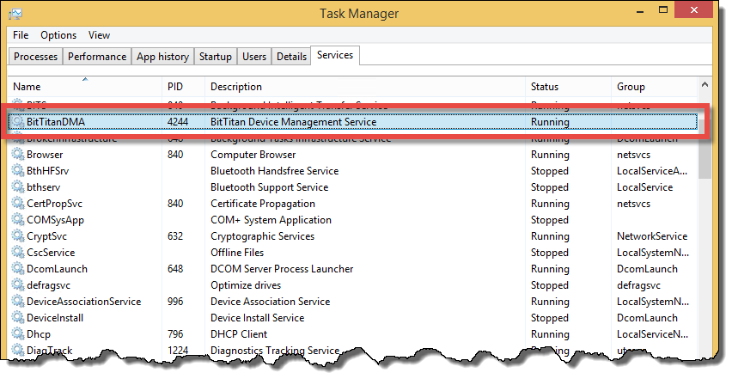
Task: Sort services by Name column header
Action: coord(85,87)
